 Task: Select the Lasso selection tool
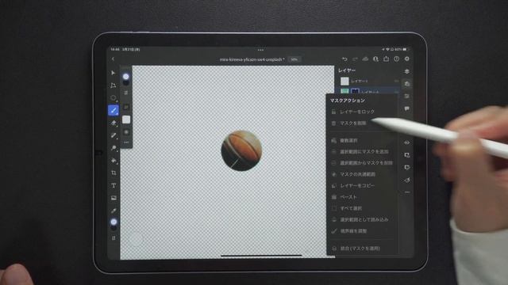coord(113,97)
